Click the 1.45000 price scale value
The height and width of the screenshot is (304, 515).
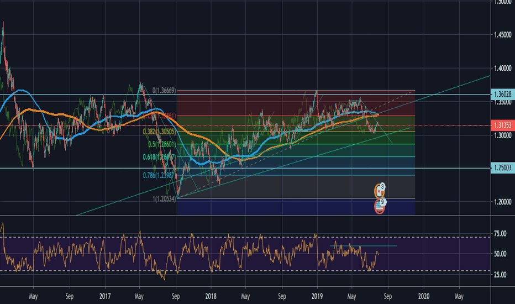tap(502, 34)
